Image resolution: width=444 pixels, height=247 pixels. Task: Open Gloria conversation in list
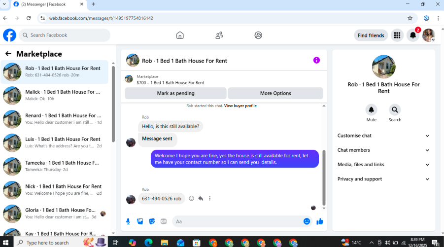(x=54, y=213)
